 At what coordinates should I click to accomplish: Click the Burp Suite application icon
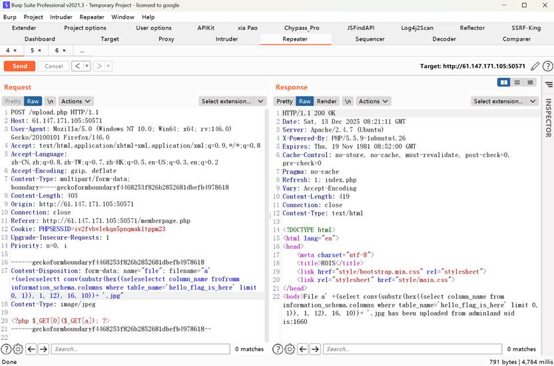click(6, 5)
